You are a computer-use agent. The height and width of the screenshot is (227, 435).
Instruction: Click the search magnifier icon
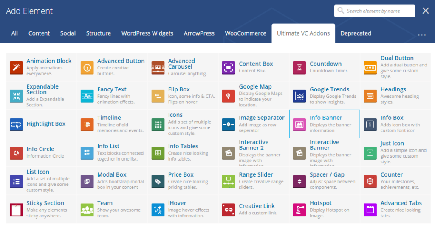coord(340,11)
